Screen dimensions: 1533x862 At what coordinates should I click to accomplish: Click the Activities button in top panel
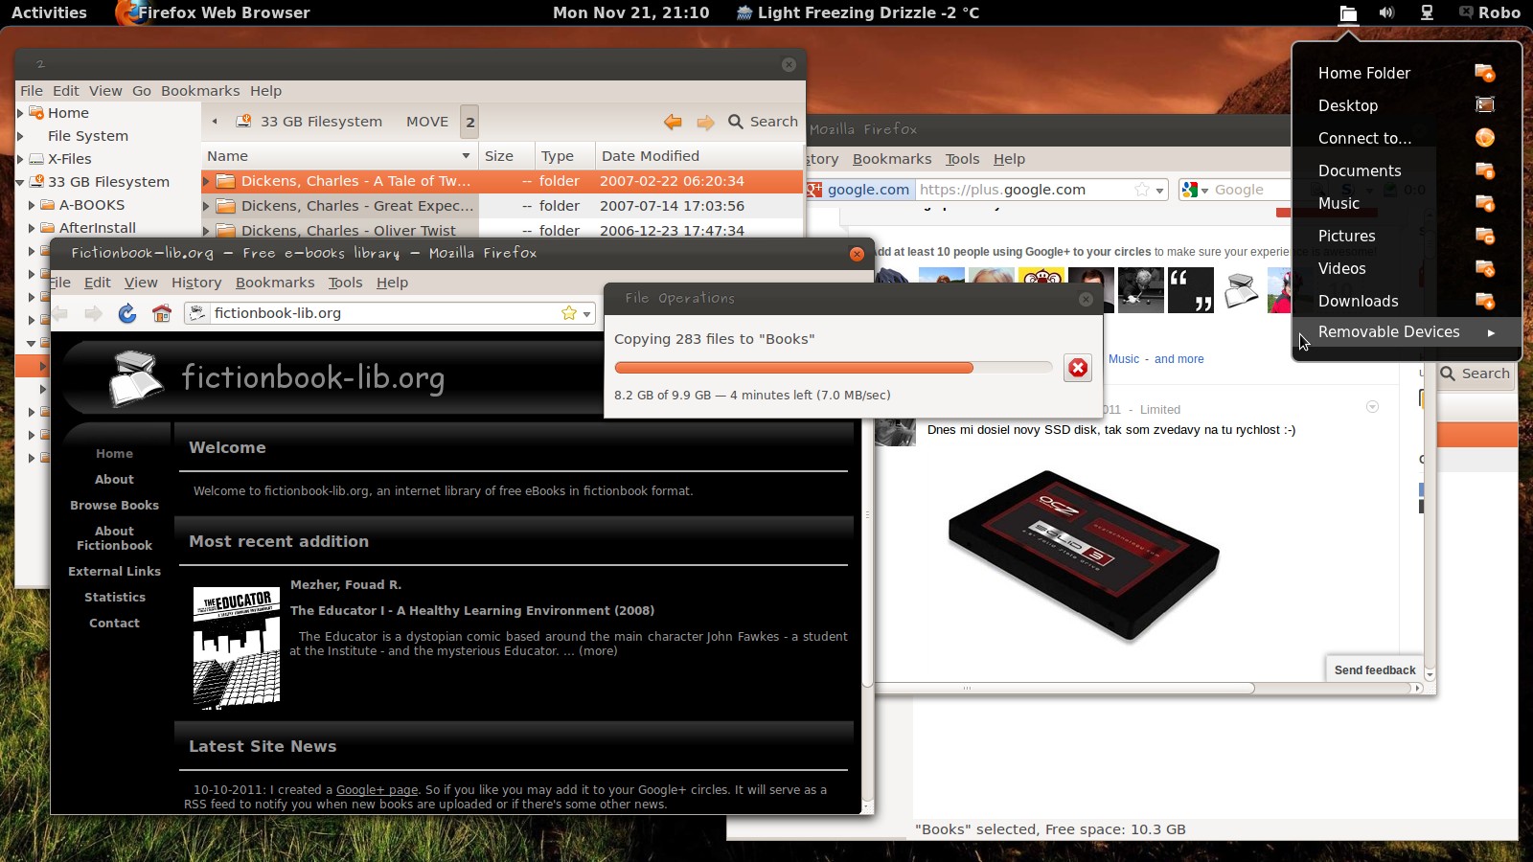coord(49,12)
